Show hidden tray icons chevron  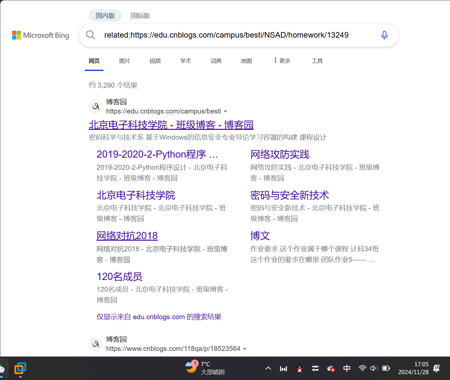point(268,369)
